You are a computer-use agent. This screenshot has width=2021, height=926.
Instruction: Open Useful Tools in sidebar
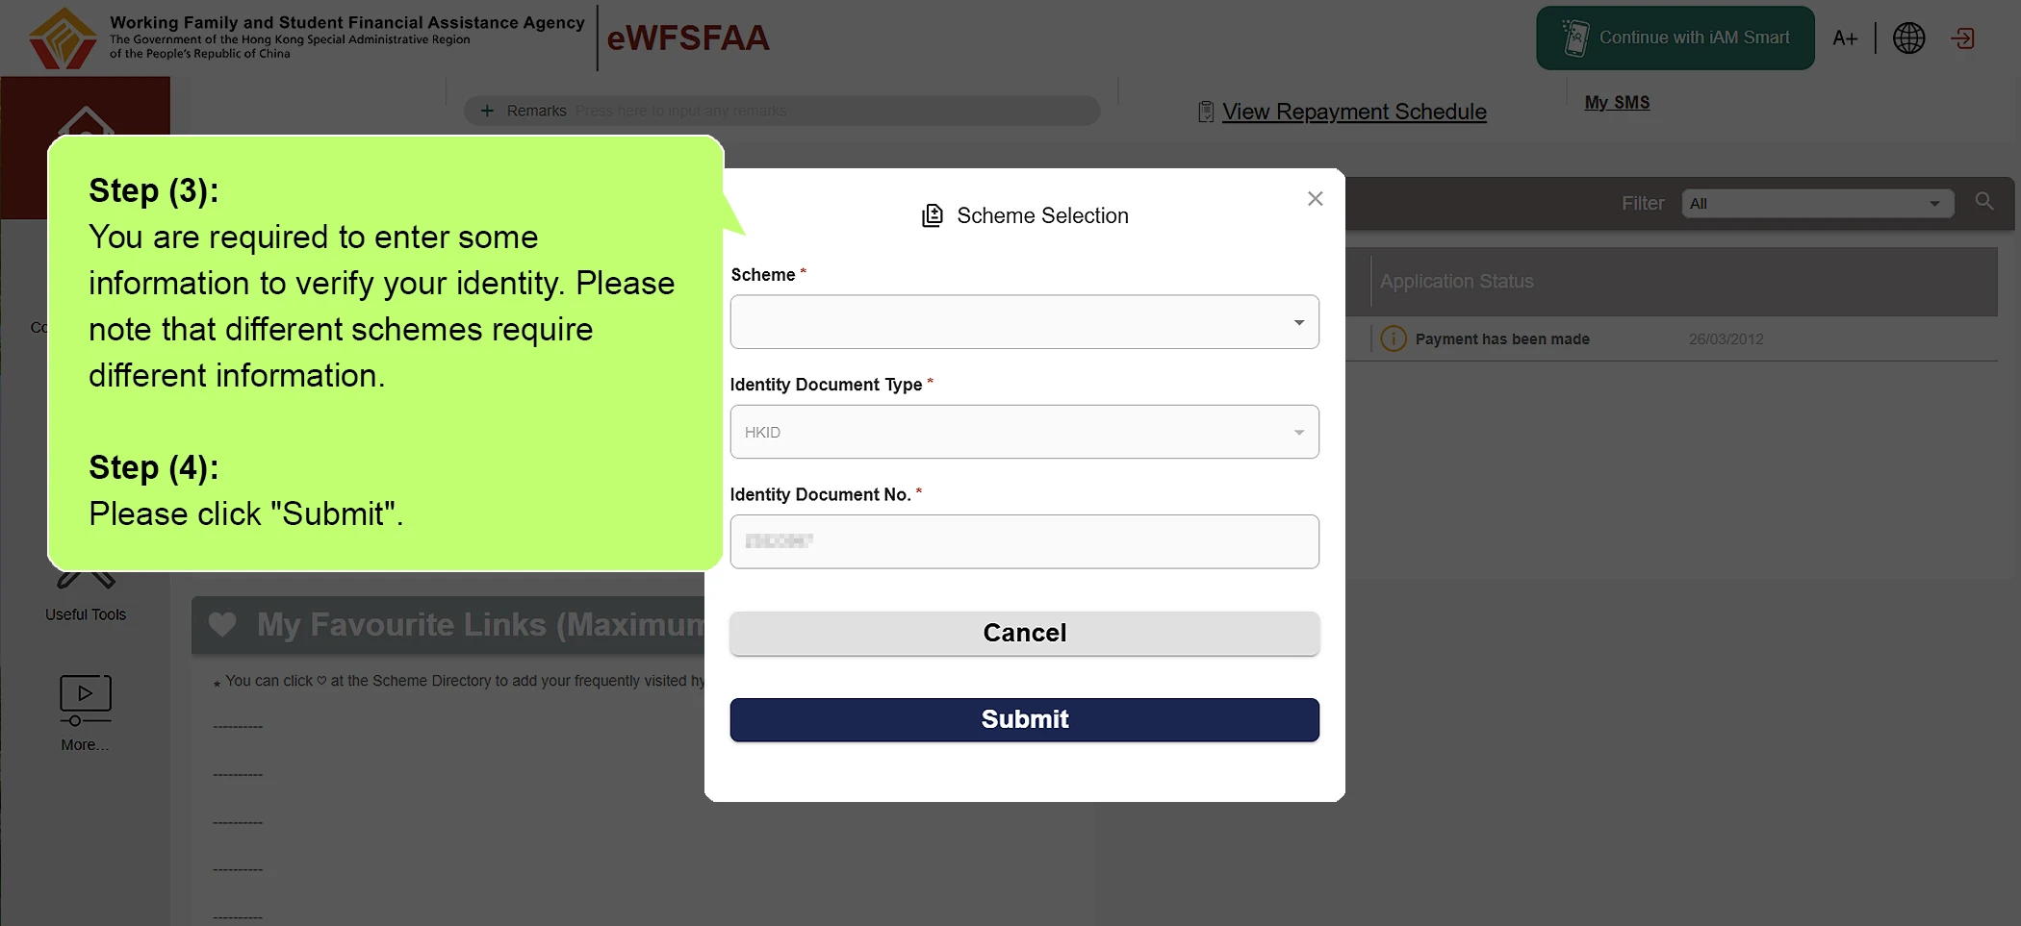click(86, 614)
